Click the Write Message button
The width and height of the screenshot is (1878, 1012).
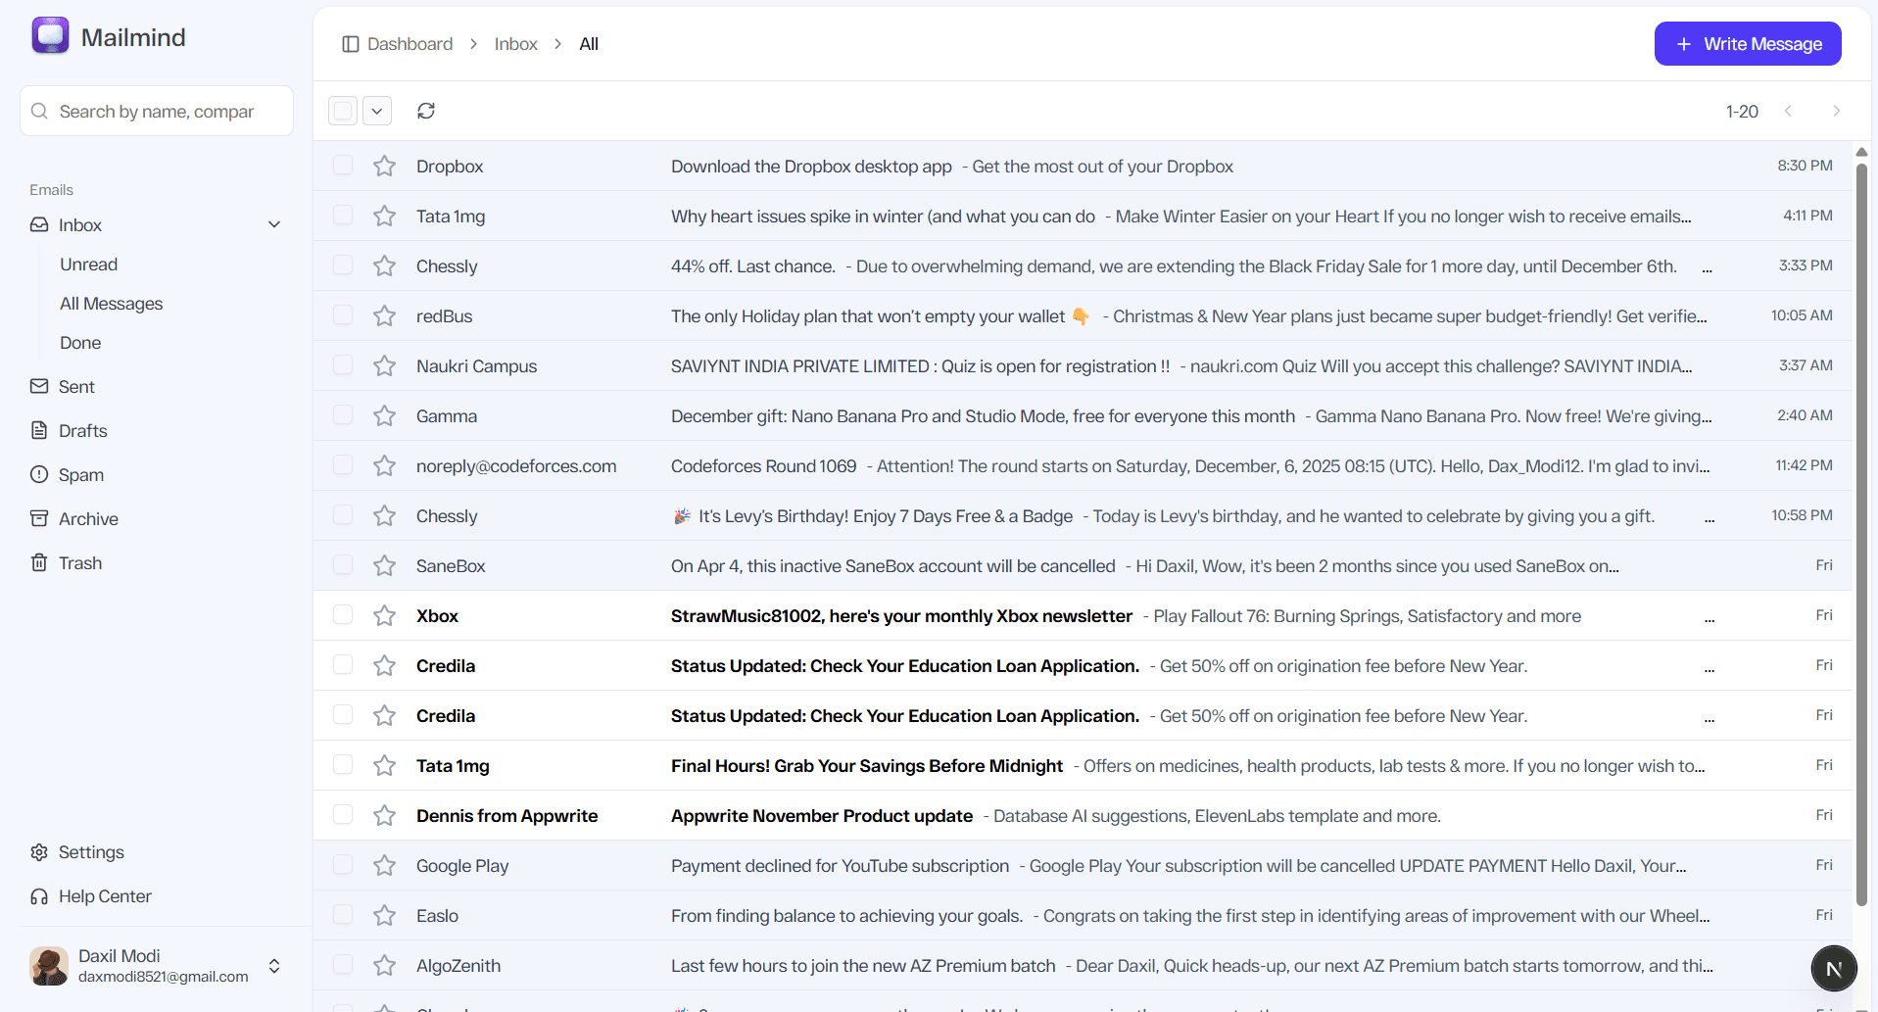1748,44
